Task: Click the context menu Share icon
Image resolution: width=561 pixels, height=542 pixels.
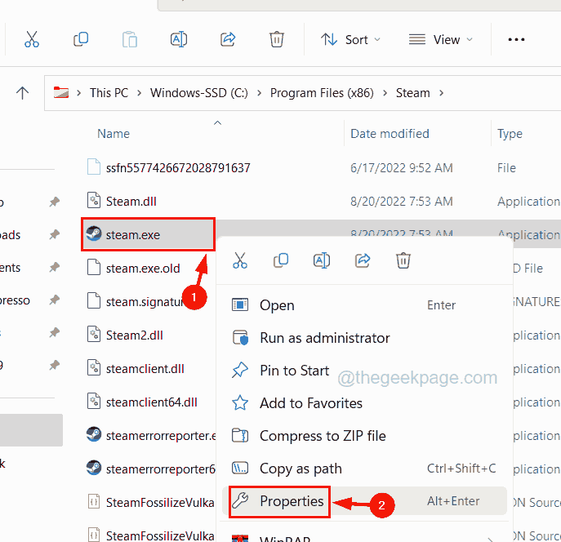Action: [x=363, y=260]
